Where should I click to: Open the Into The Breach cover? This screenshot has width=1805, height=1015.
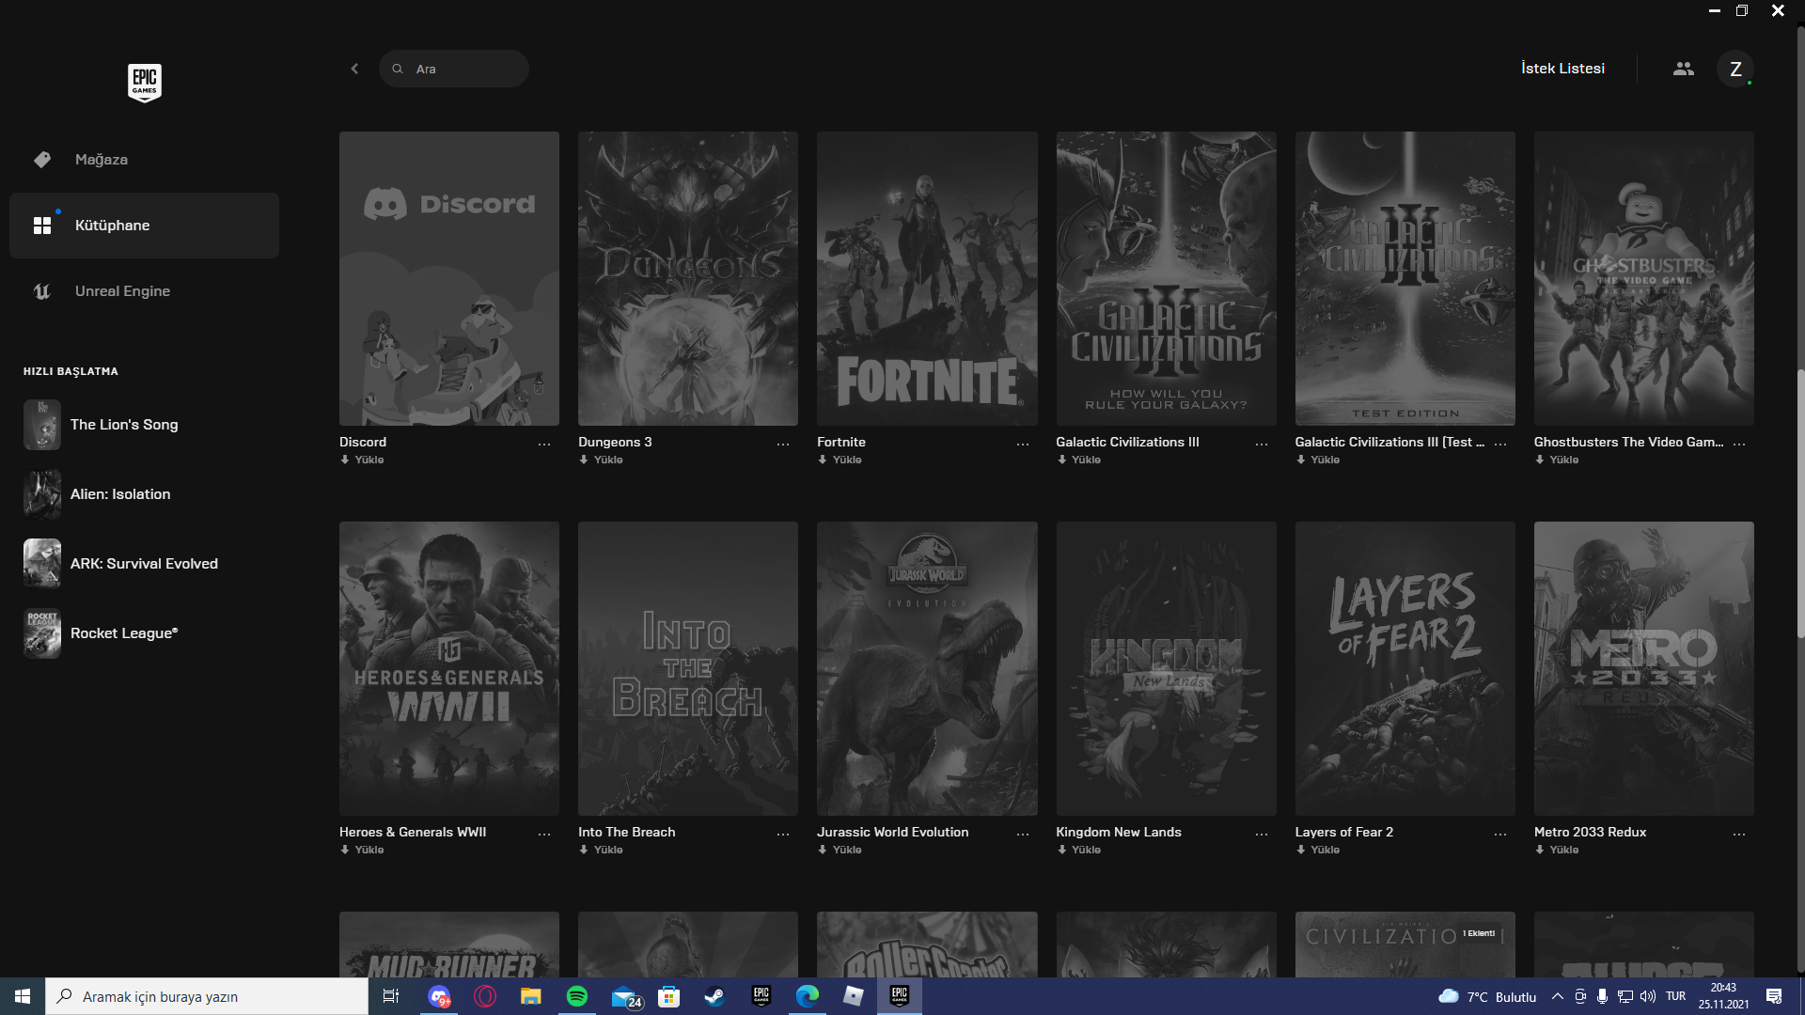(688, 668)
